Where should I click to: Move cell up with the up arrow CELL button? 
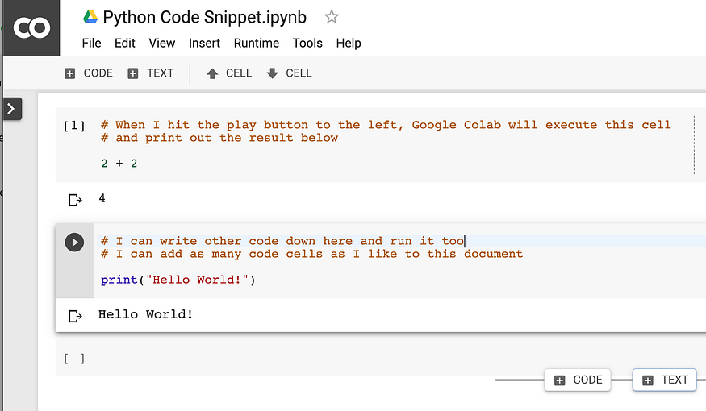click(228, 73)
